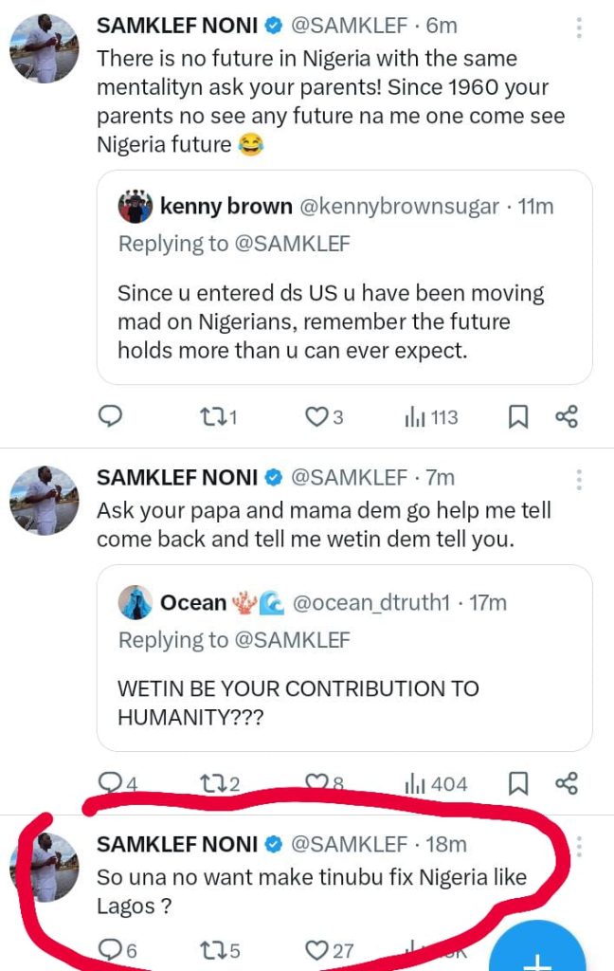This screenshot has height=971, width=614.
Task: Open @kennybrownsugar profile handle
Action: [399, 207]
